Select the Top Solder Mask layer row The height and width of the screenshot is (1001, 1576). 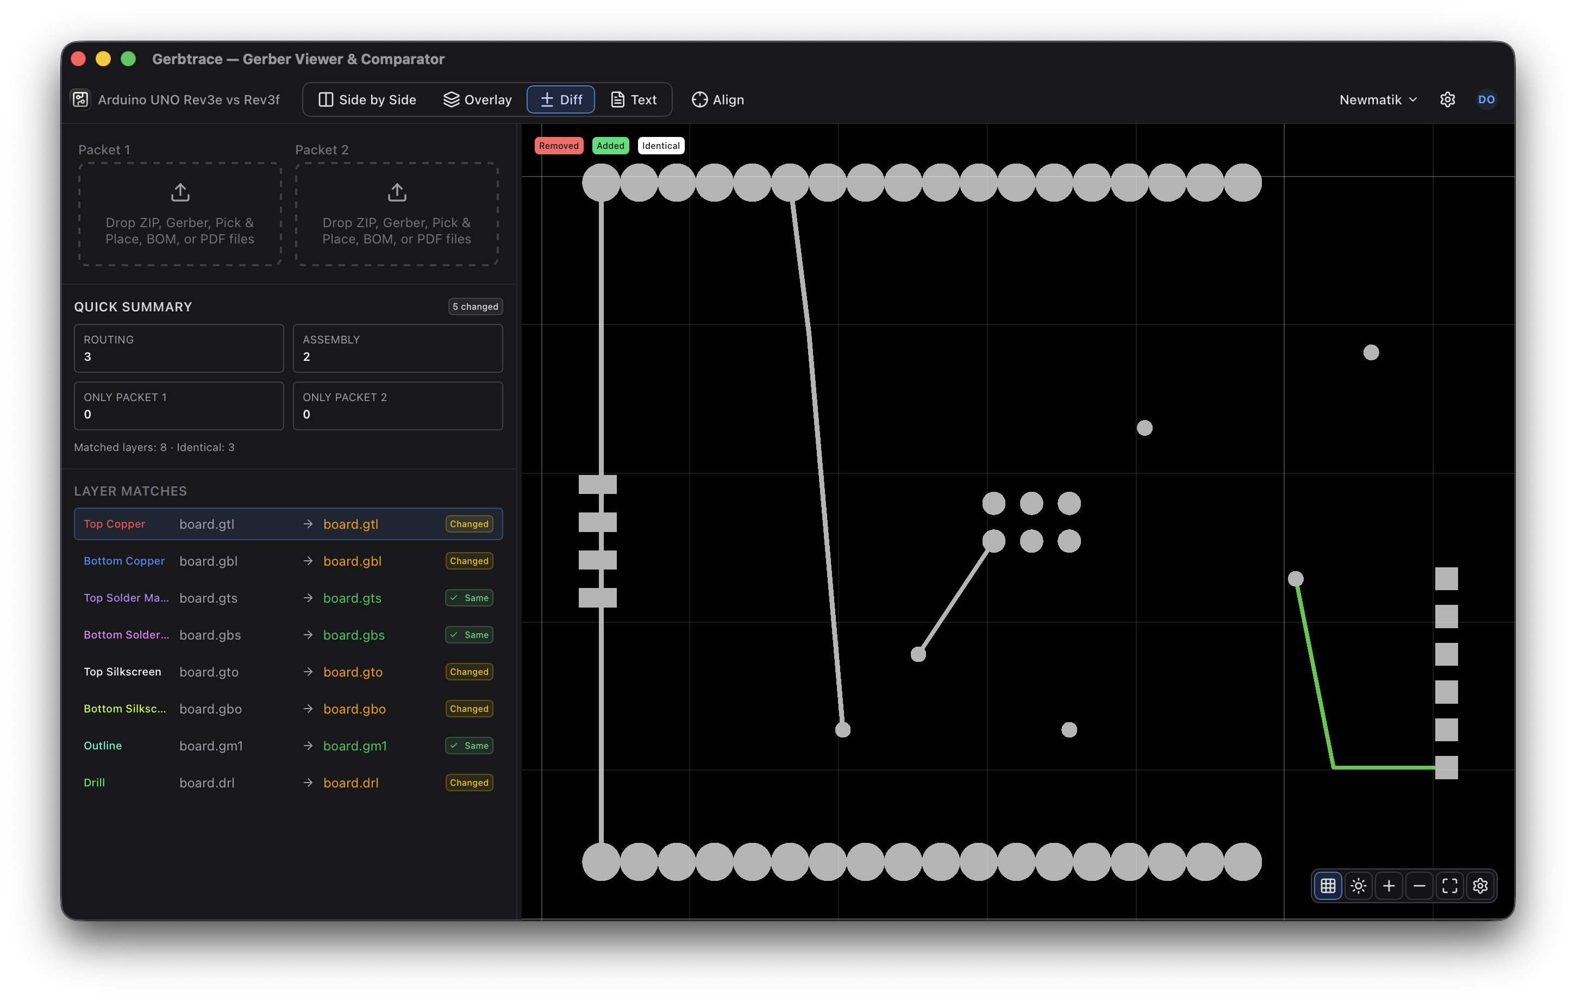click(x=288, y=598)
